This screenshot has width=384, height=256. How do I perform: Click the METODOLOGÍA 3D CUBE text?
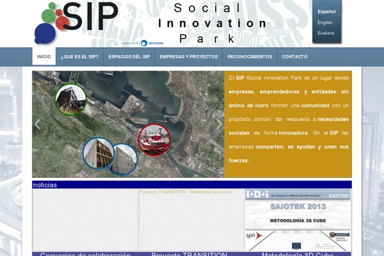(298, 220)
